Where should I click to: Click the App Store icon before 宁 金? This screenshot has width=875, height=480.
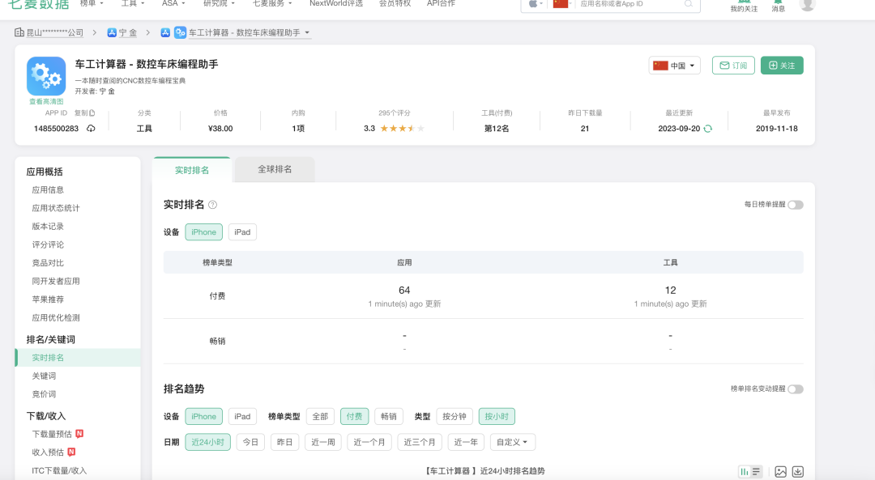112,33
